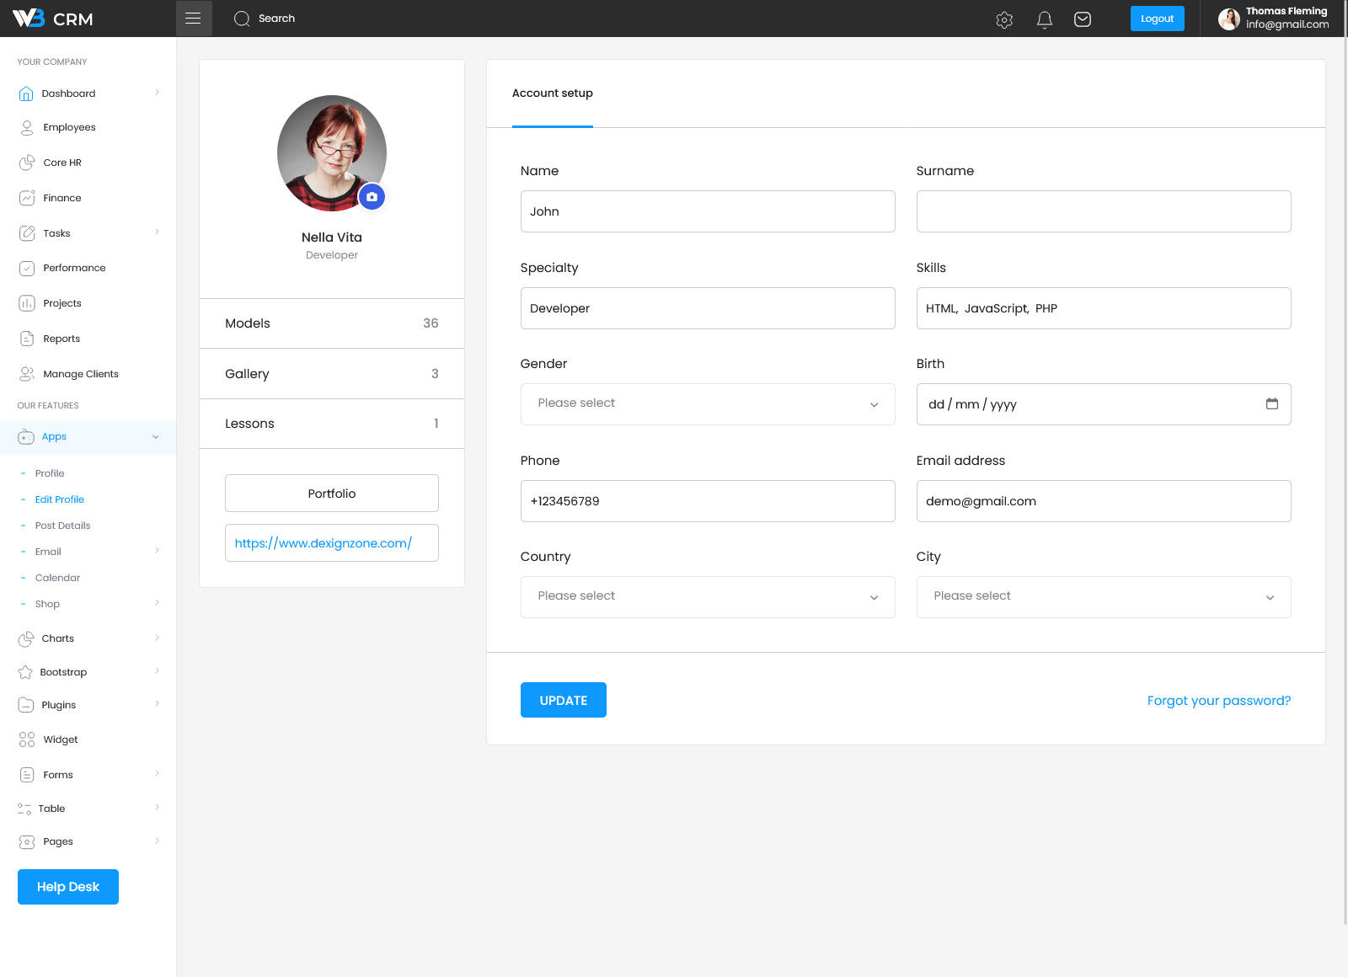Screen dimensions: 1348x977
Task: Click the camera upload photo icon
Action: click(x=372, y=196)
